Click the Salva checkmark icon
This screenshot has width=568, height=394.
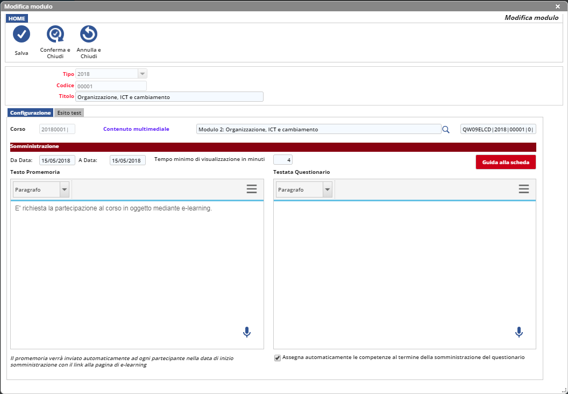click(22, 34)
